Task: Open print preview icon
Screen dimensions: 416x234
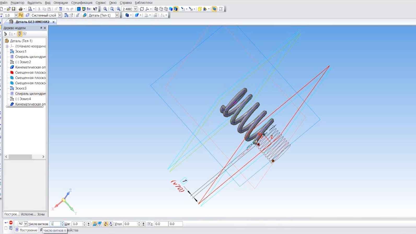Action: click(30, 9)
